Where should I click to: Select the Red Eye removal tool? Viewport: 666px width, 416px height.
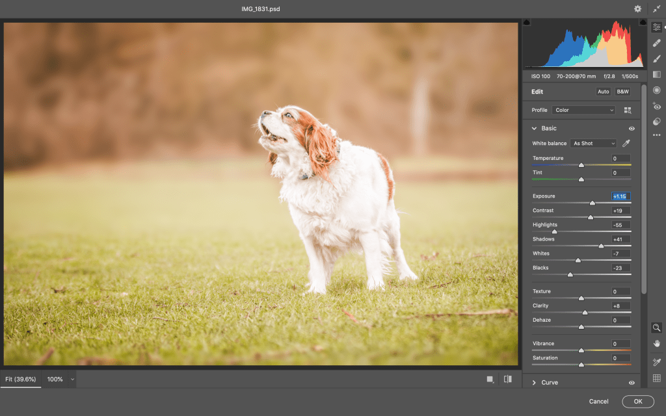657,106
